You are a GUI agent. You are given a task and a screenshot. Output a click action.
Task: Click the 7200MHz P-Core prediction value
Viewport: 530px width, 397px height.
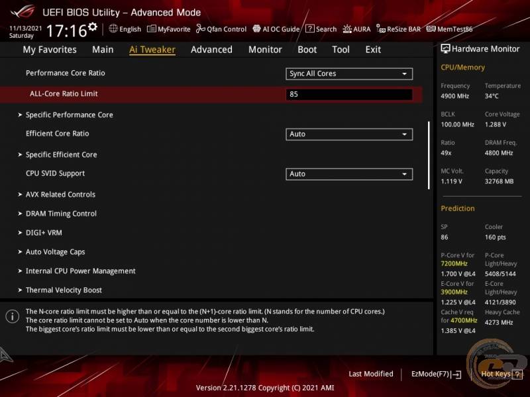point(454,263)
